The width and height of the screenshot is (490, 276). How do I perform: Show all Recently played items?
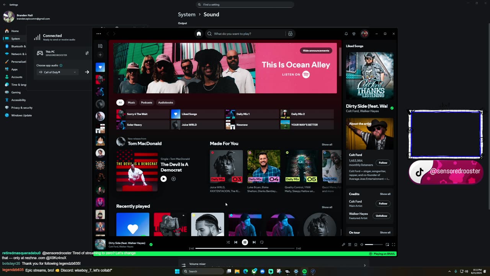(x=327, y=207)
